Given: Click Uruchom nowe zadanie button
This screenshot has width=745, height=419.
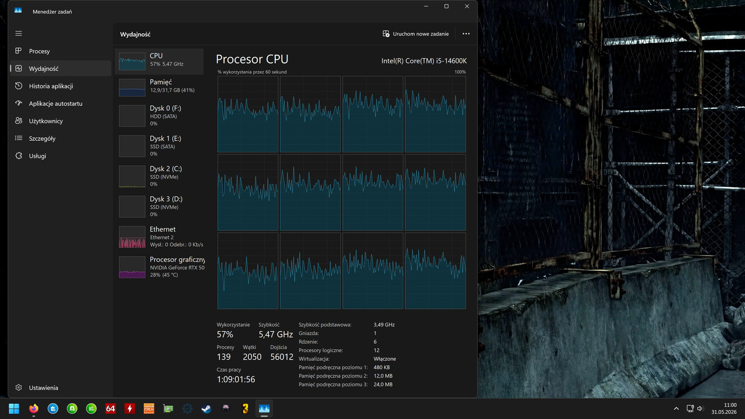Looking at the screenshot, I should click(x=416, y=34).
